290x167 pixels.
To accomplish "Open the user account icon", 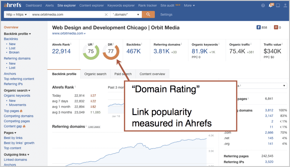I will [x=285, y=5].
